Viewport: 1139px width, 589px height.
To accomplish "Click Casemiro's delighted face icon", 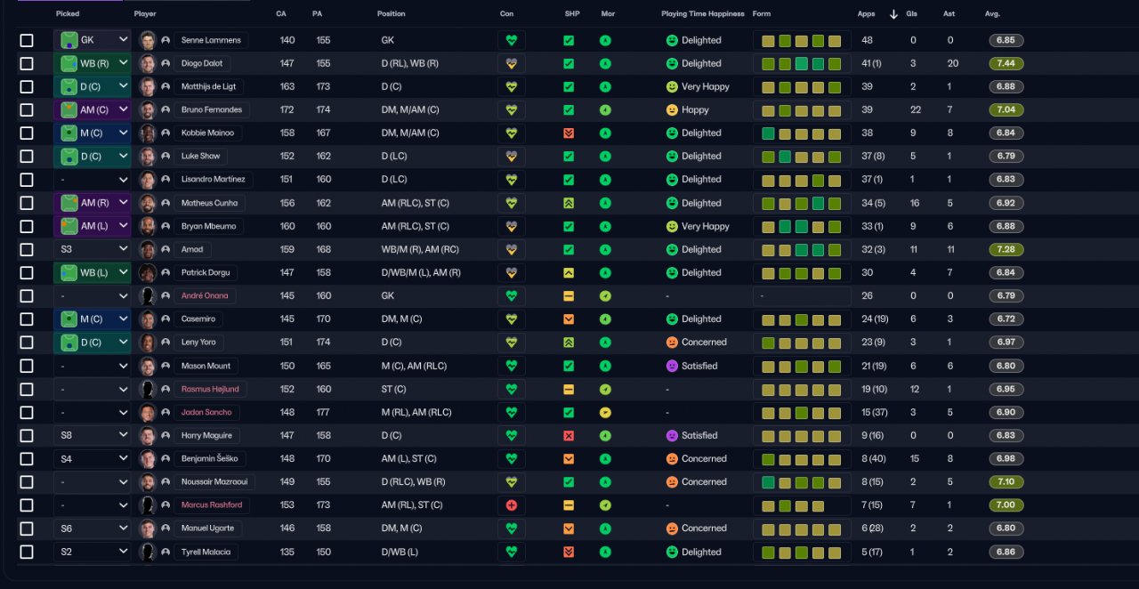I will click(672, 319).
